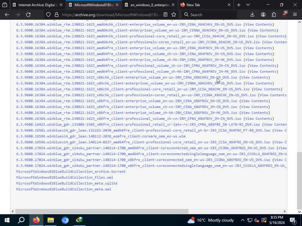Open MicrosoftWindows81BlueBuildCollection_meta.xml link
Viewport: 302px width, 226px height.
[64, 189]
